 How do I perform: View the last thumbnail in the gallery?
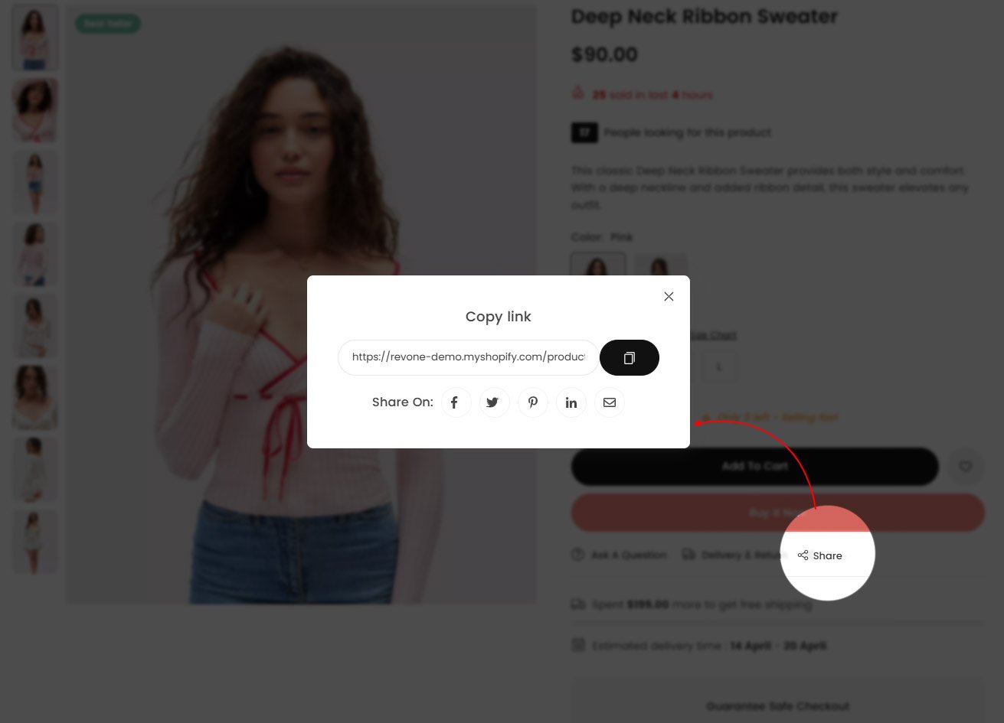[x=34, y=542]
